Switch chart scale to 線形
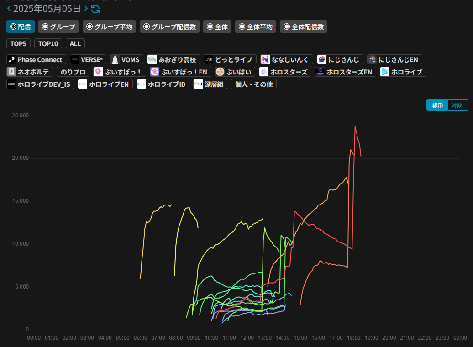Image resolution: width=473 pixels, height=347 pixels. 437,105
